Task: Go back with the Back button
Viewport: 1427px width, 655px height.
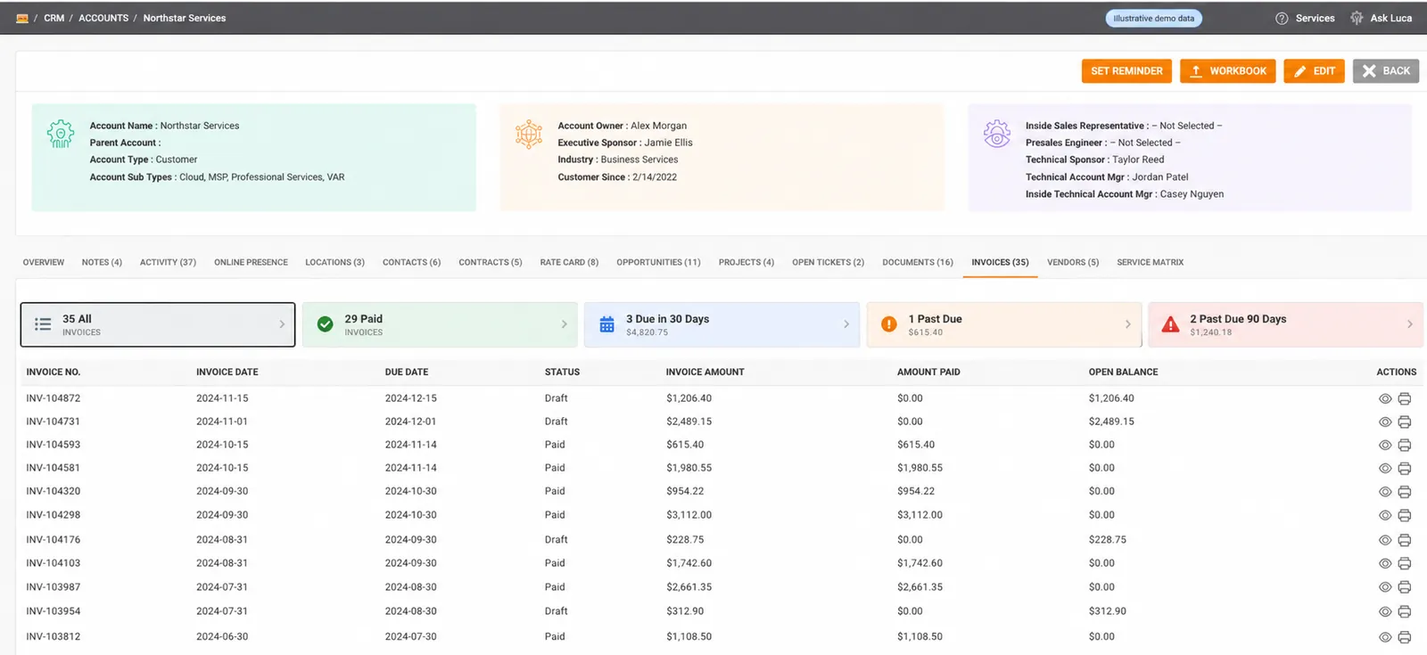Action: coord(1386,71)
